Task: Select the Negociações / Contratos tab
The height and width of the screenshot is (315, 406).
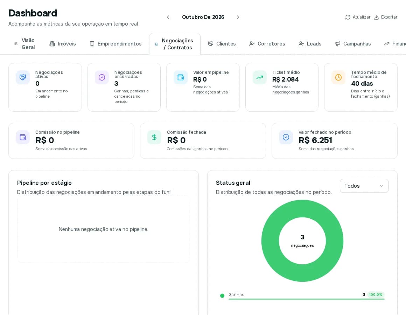Action: (175, 44)
